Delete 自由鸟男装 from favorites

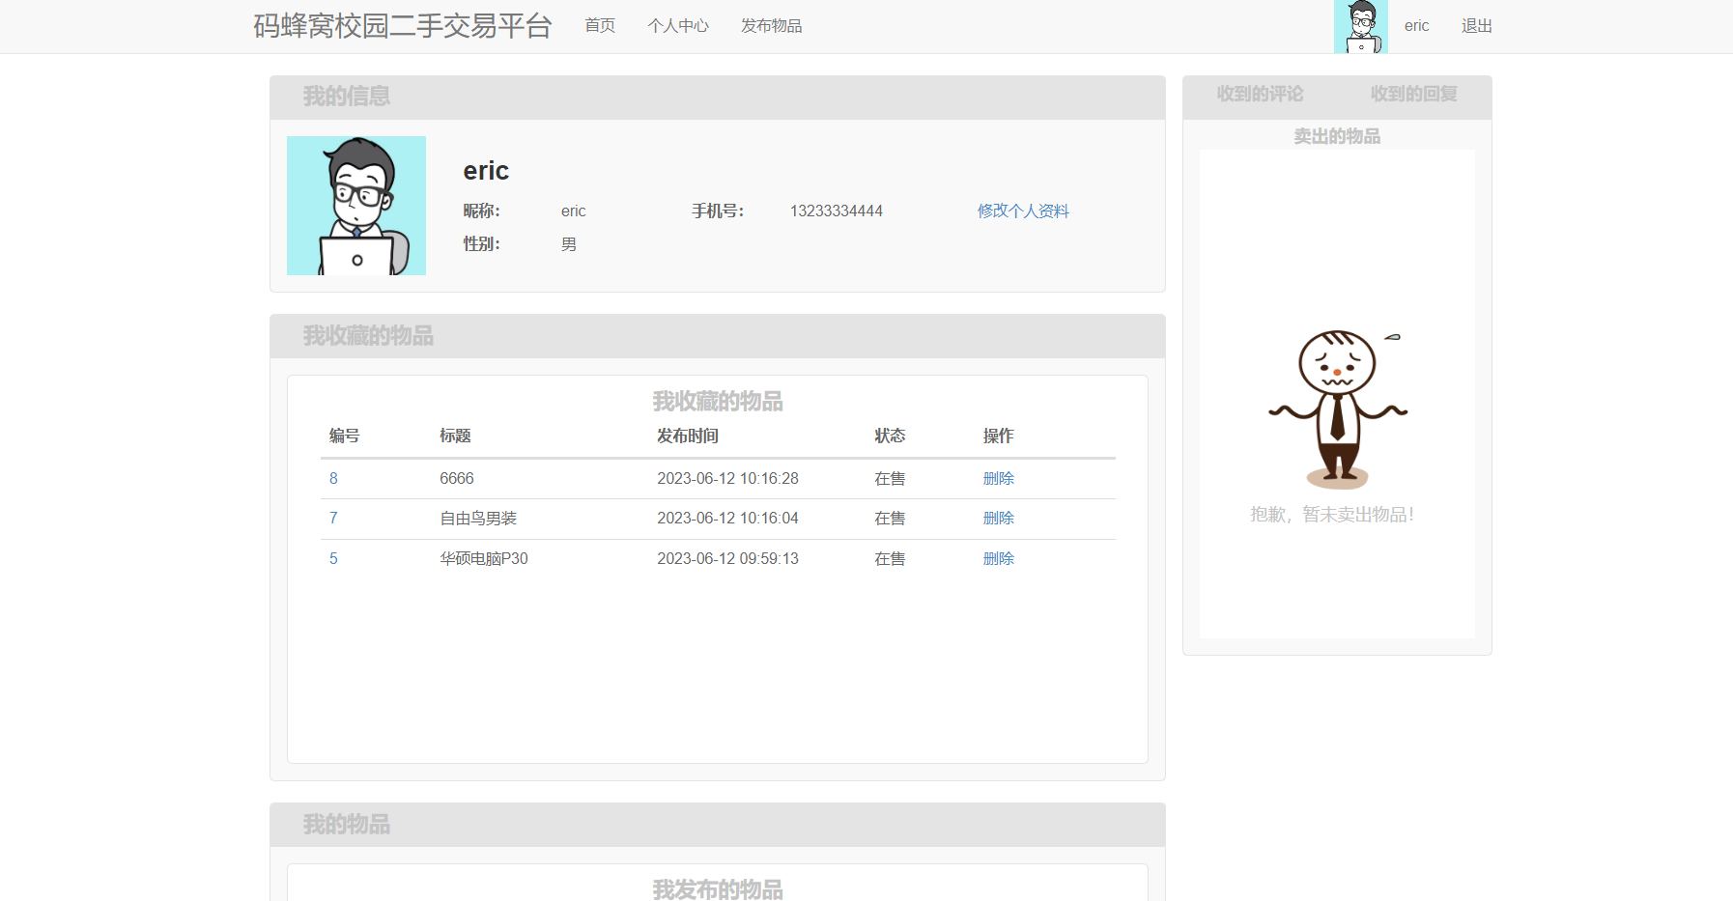pos(998,519)
